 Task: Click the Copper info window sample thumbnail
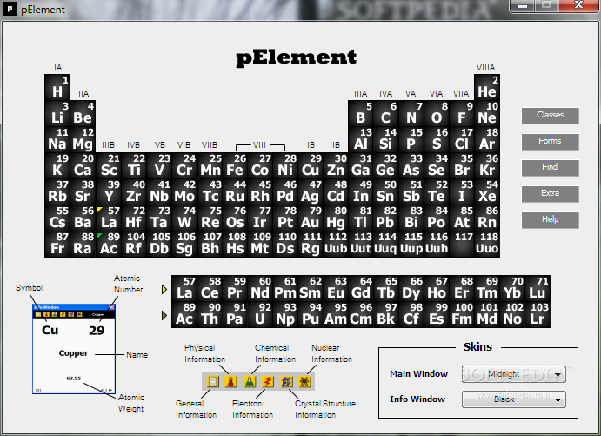[x=74, y=349]
